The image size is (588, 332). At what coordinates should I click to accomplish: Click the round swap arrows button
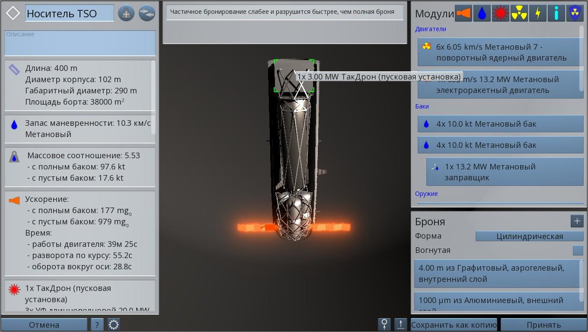click(x=147, y=13)
